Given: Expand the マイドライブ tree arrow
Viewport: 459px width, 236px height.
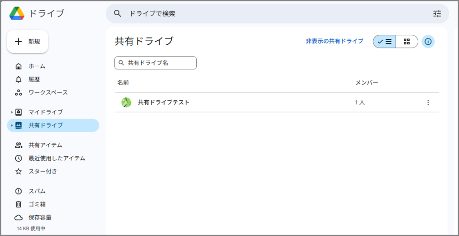Looking at the screenshot, I should (12, 112).
